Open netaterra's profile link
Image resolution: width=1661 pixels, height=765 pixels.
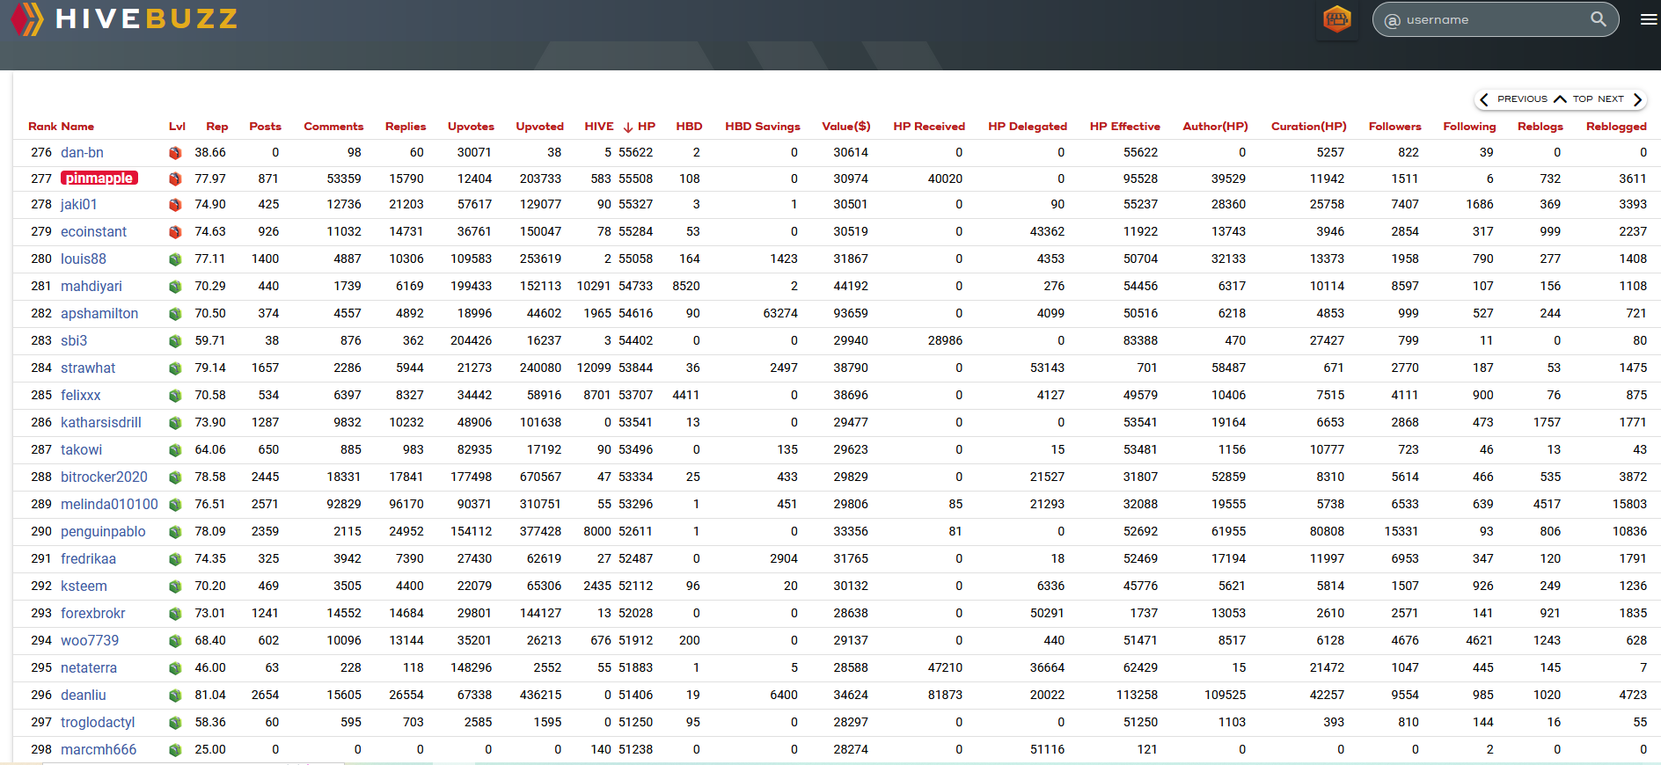(89, 668)
